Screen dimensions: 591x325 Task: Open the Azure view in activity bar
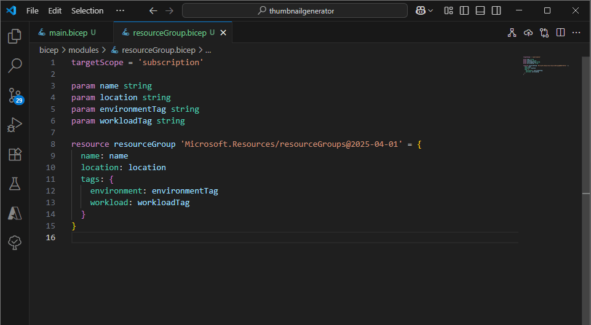click(x=15, y=213)
